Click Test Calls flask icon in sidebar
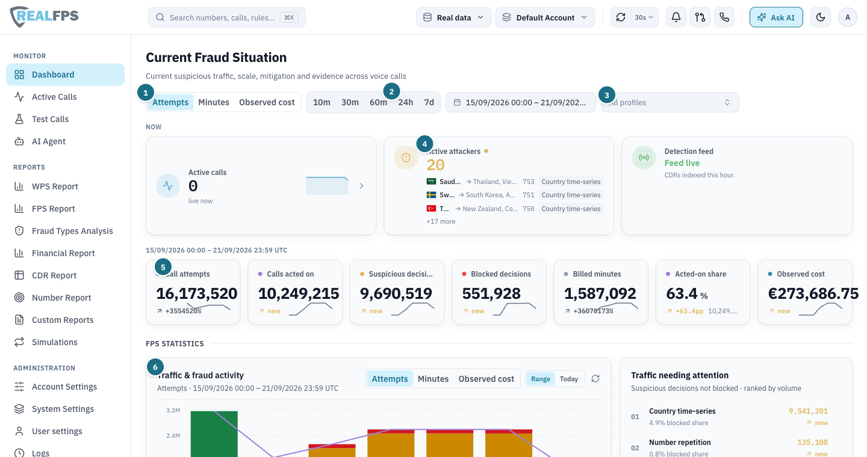 coord(19,119)
